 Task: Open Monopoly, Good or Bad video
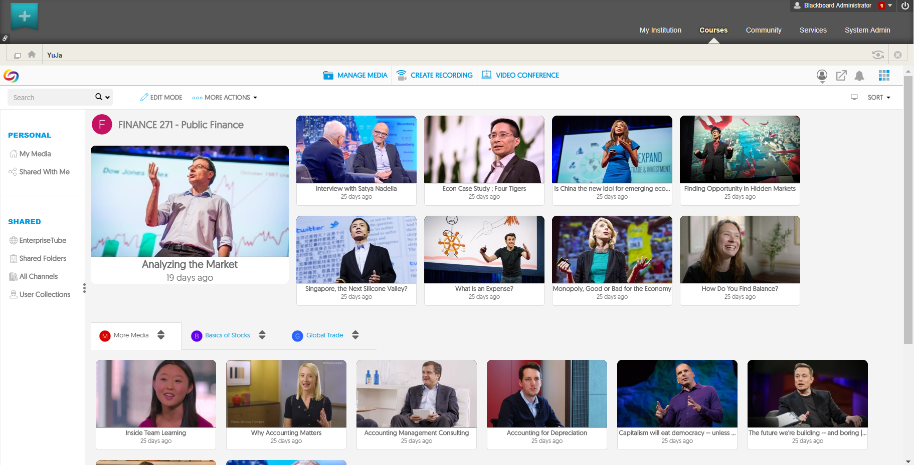(x=612, y=260)
